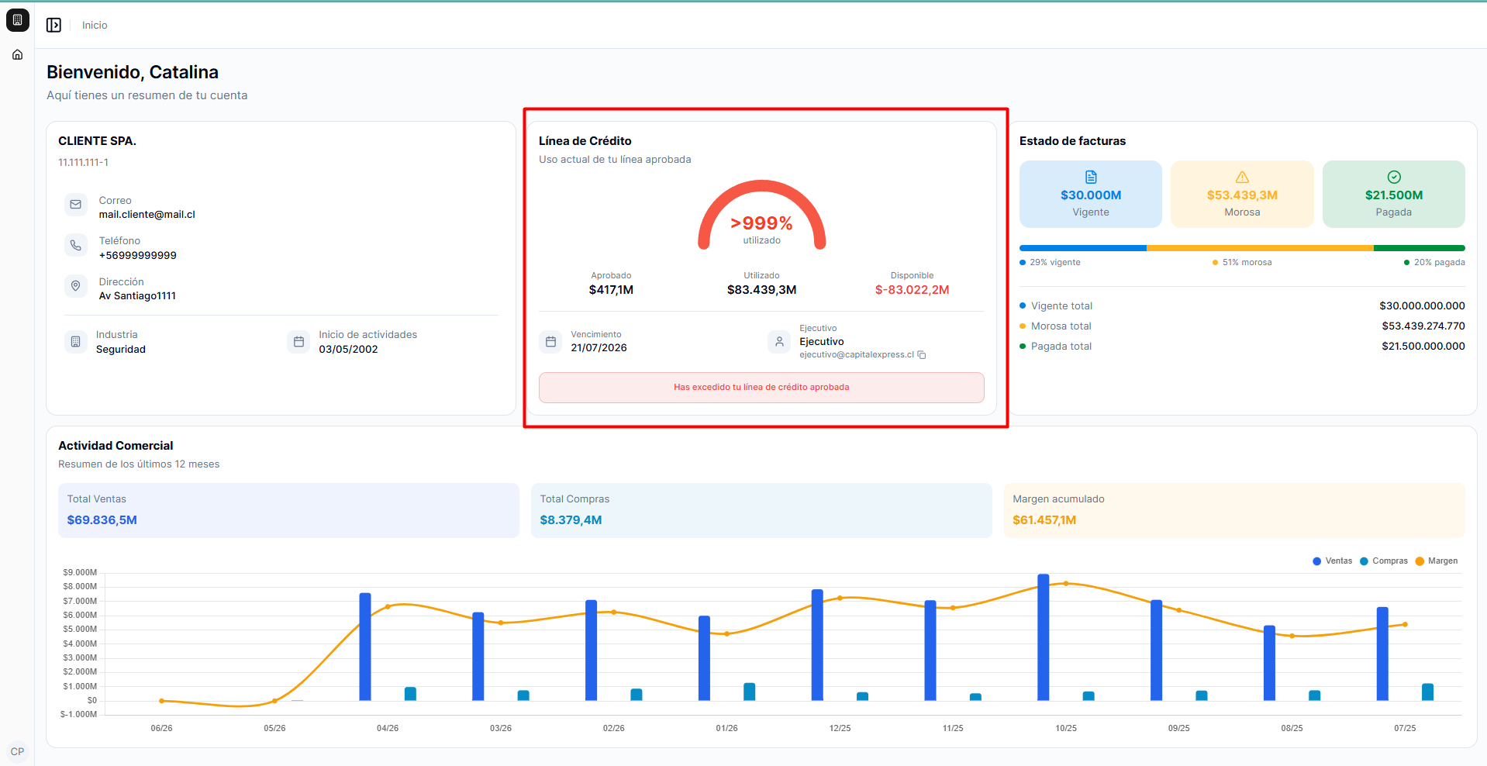
Task: Click the Inicio breadcrumb
Action: pyautogui.click(x=95, y=26)
